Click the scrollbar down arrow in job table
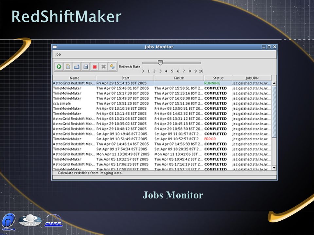The height and width of the screenshot is (235, 314). coord(274,168)
